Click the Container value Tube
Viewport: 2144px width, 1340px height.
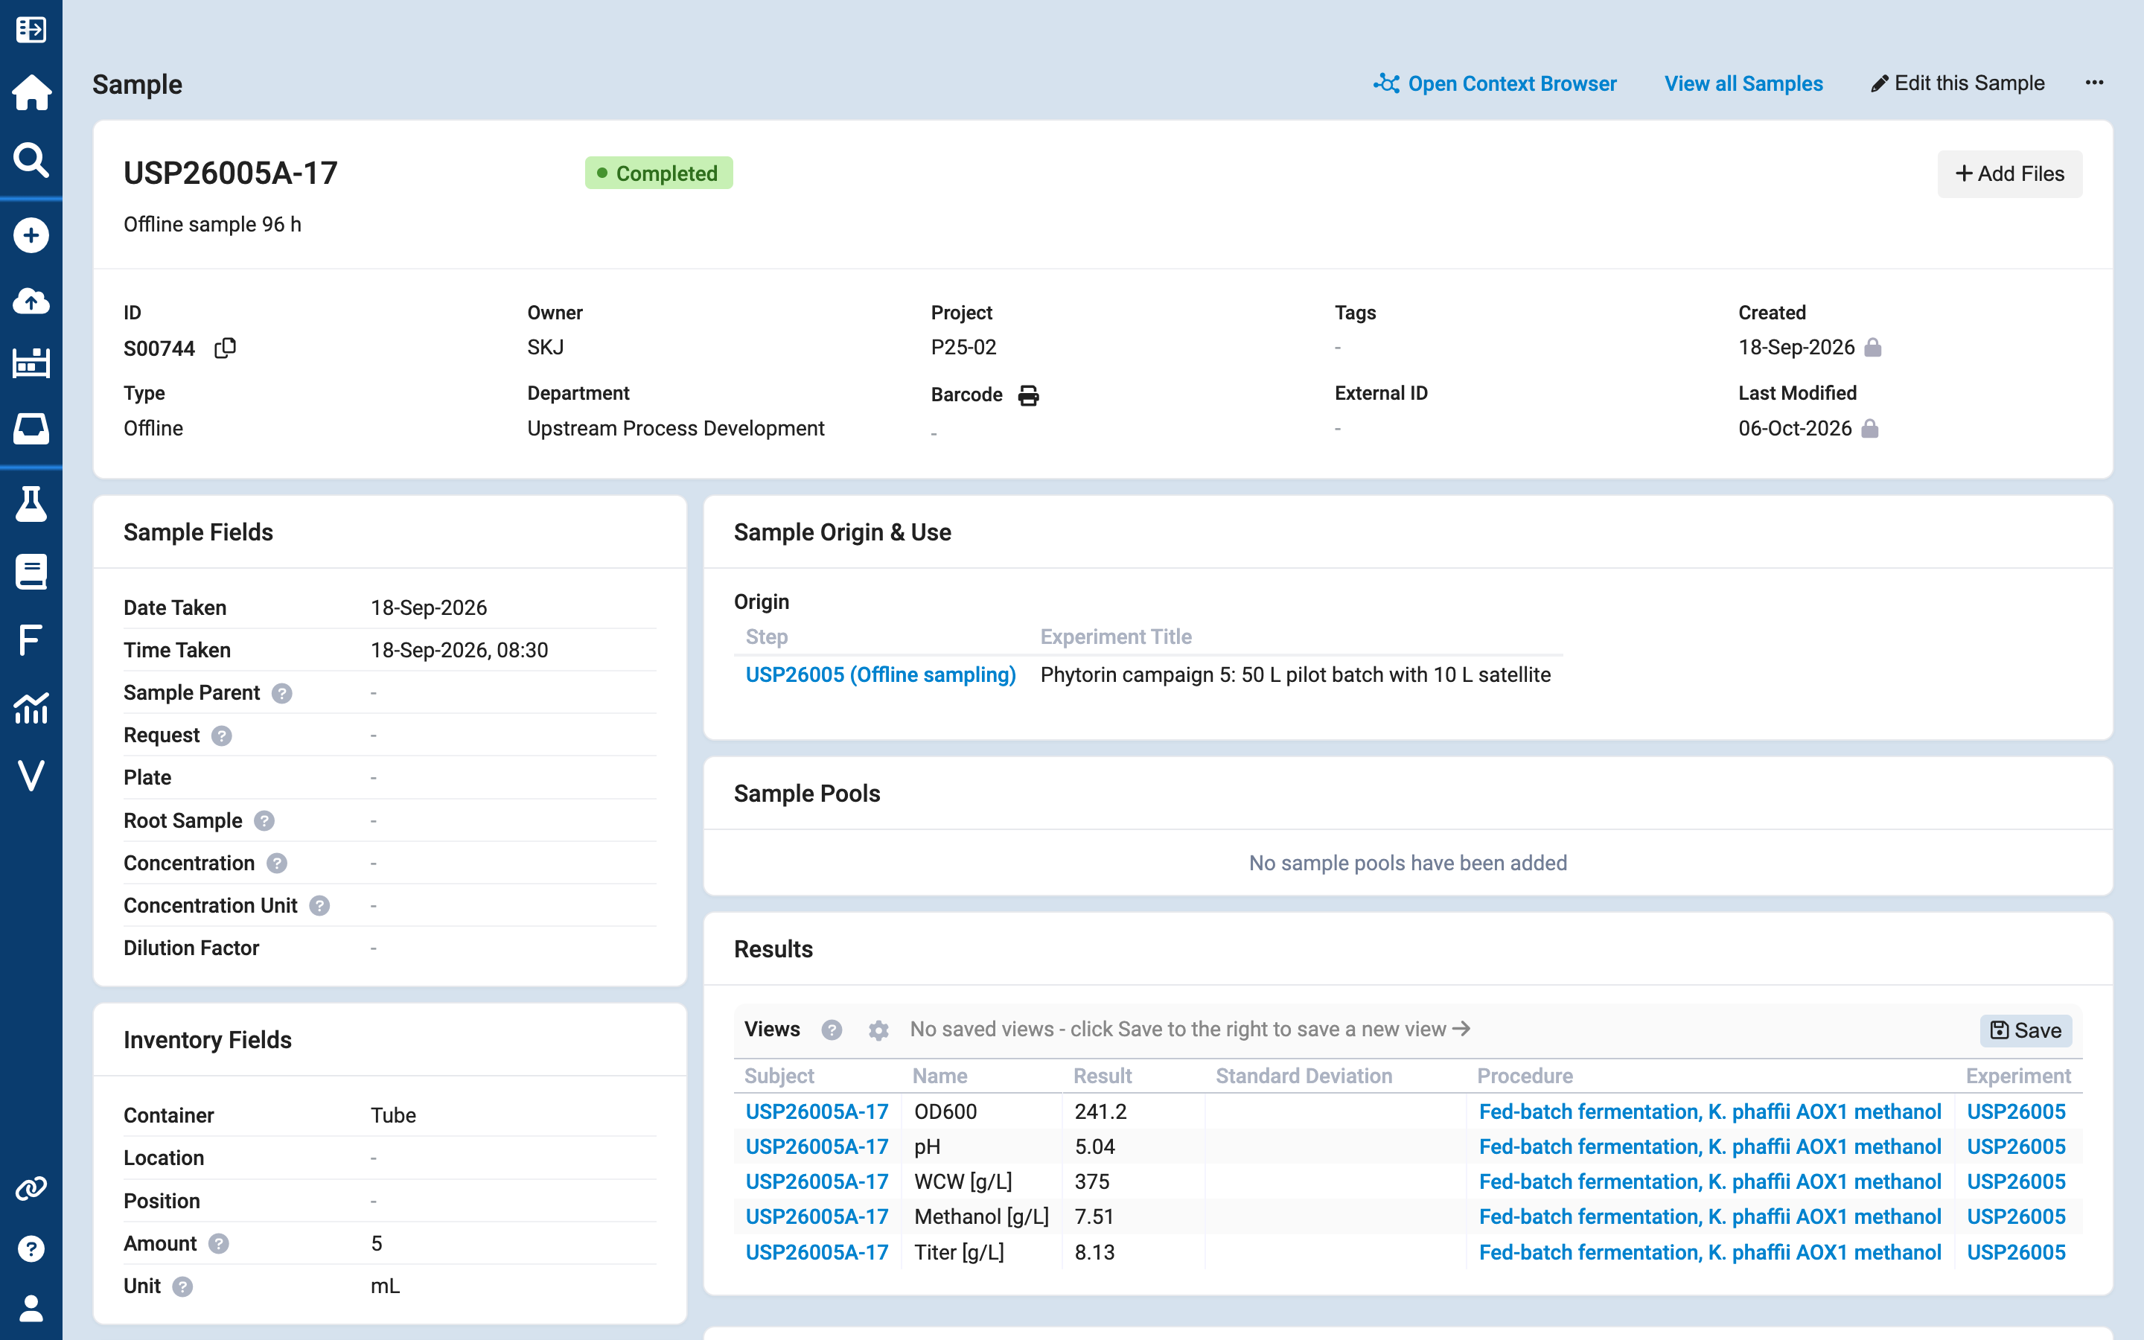point(392,1115)
